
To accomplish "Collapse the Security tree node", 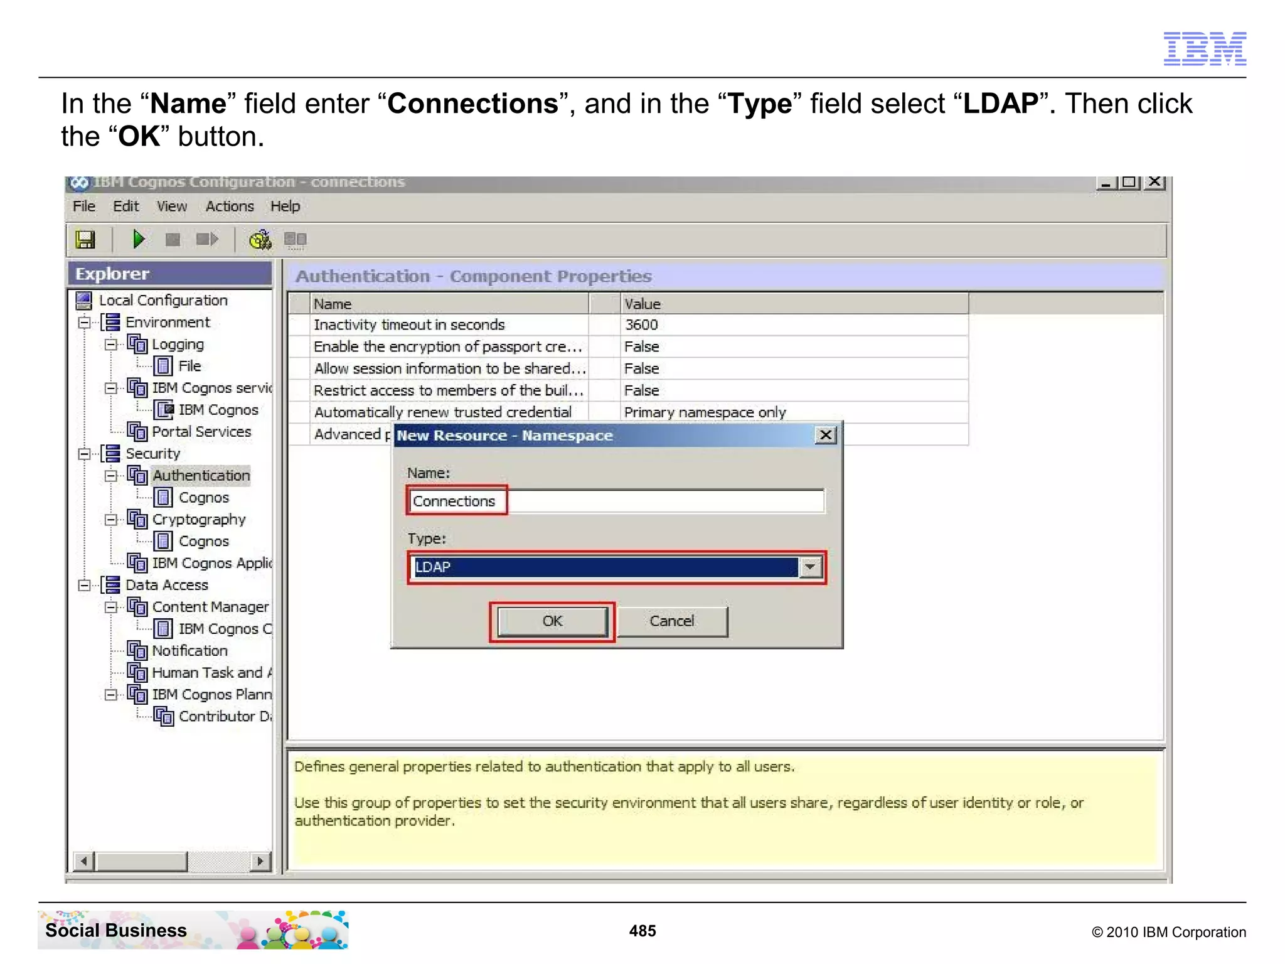I will 84,454.
